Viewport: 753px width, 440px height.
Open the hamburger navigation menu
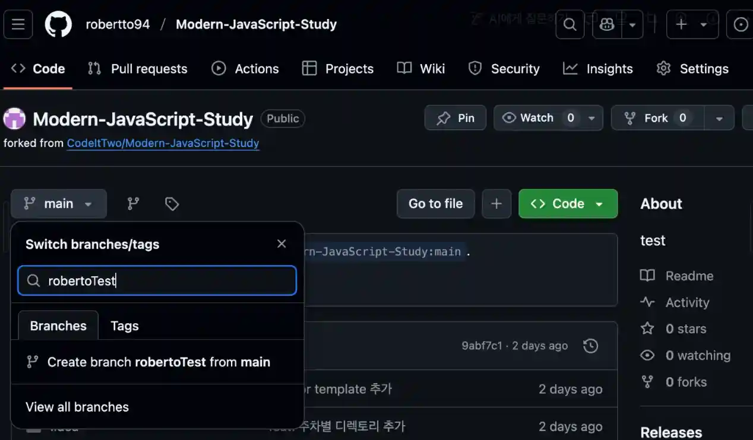(x=18, y=24)
